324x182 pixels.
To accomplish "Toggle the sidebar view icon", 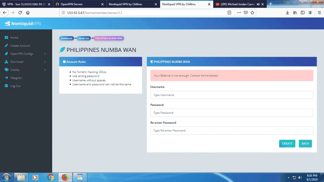I will [x=303, y=13].
